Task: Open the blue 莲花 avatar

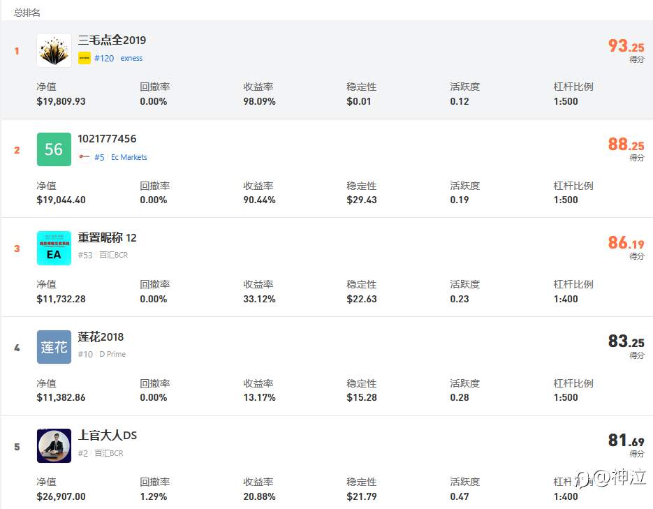Action: [54, 347]
